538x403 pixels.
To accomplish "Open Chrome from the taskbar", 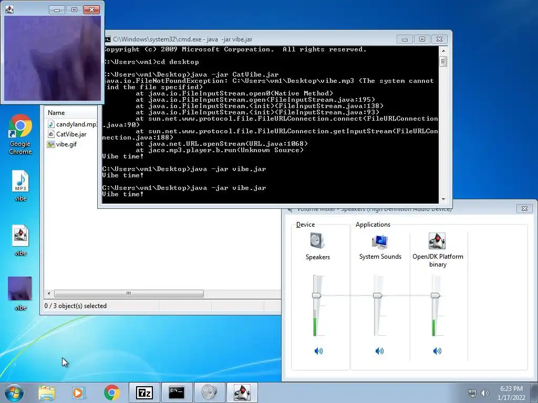I will [x=111, y=393].
